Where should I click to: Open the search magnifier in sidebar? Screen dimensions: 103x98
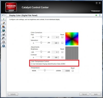pyautogui.click(x=3, y=15)
